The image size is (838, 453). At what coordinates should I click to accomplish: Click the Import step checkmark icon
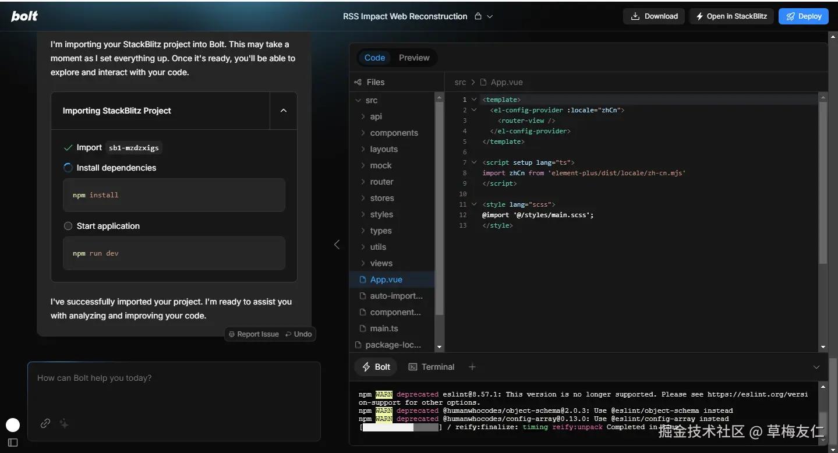[68, 148]
